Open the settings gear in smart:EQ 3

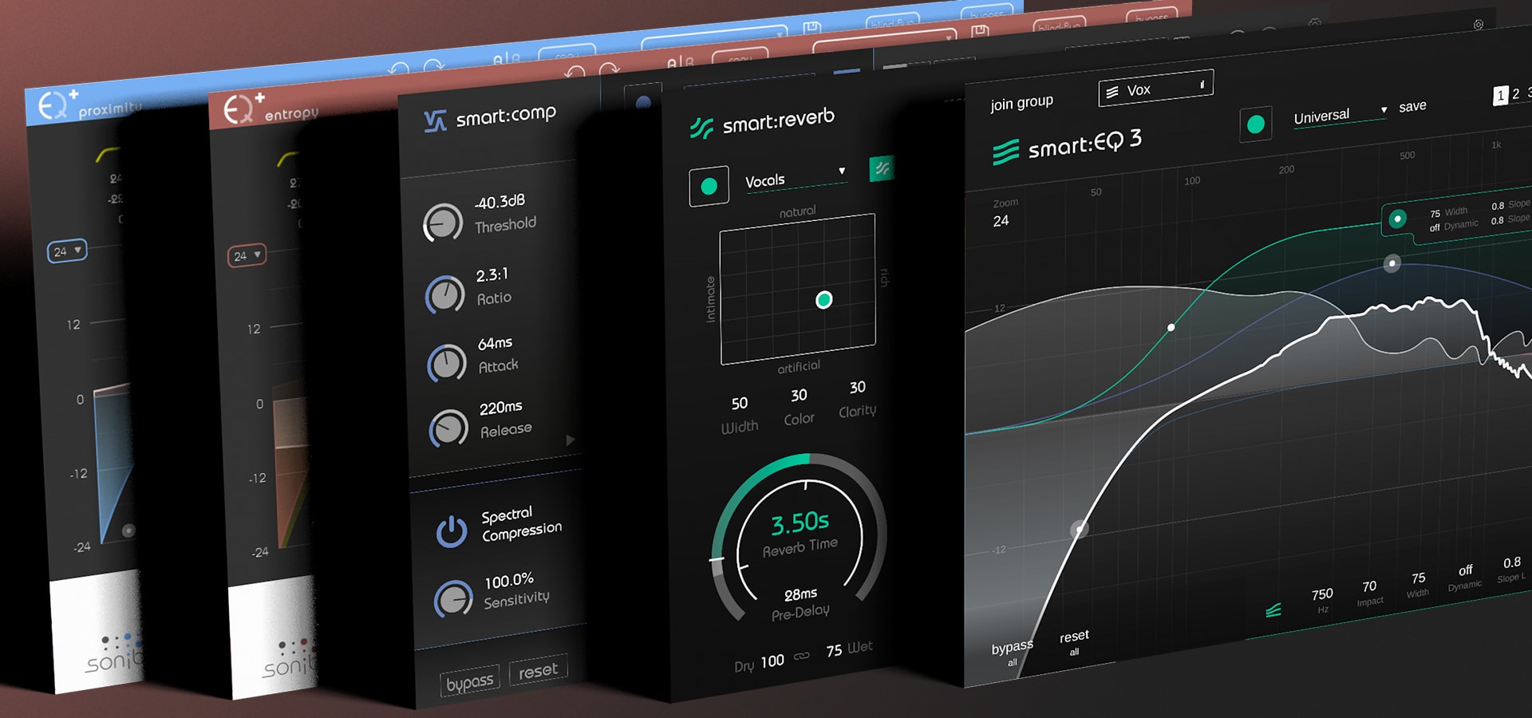click(x=1480, y=25)
